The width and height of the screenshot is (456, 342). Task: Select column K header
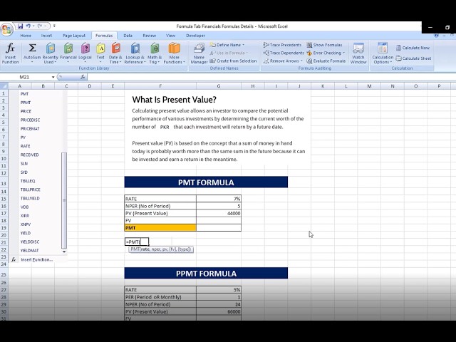[323, 86]
